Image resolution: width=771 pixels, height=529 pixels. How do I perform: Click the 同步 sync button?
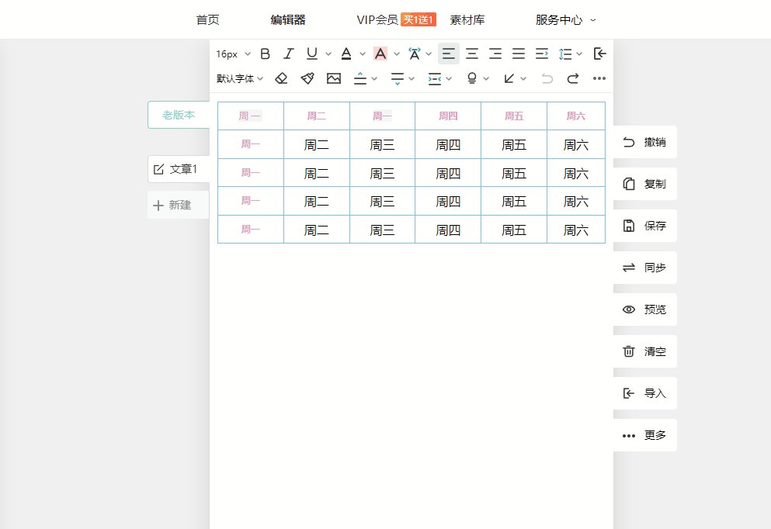(x=645, y=268)
